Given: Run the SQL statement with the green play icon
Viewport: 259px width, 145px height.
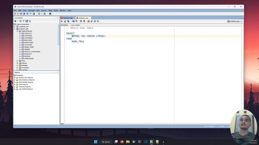Looking at the screenshot, I should pos(62,21).
